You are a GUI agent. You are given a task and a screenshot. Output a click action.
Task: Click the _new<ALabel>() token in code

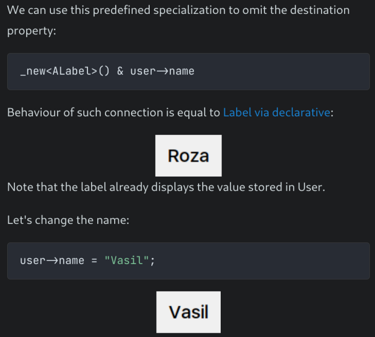coord(65,72)
